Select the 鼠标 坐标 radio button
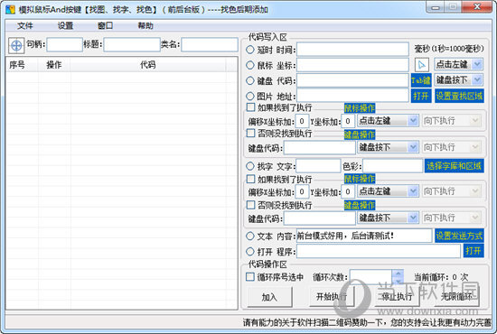The width and height of the screenshot is (497, 334). coord(250,65)
